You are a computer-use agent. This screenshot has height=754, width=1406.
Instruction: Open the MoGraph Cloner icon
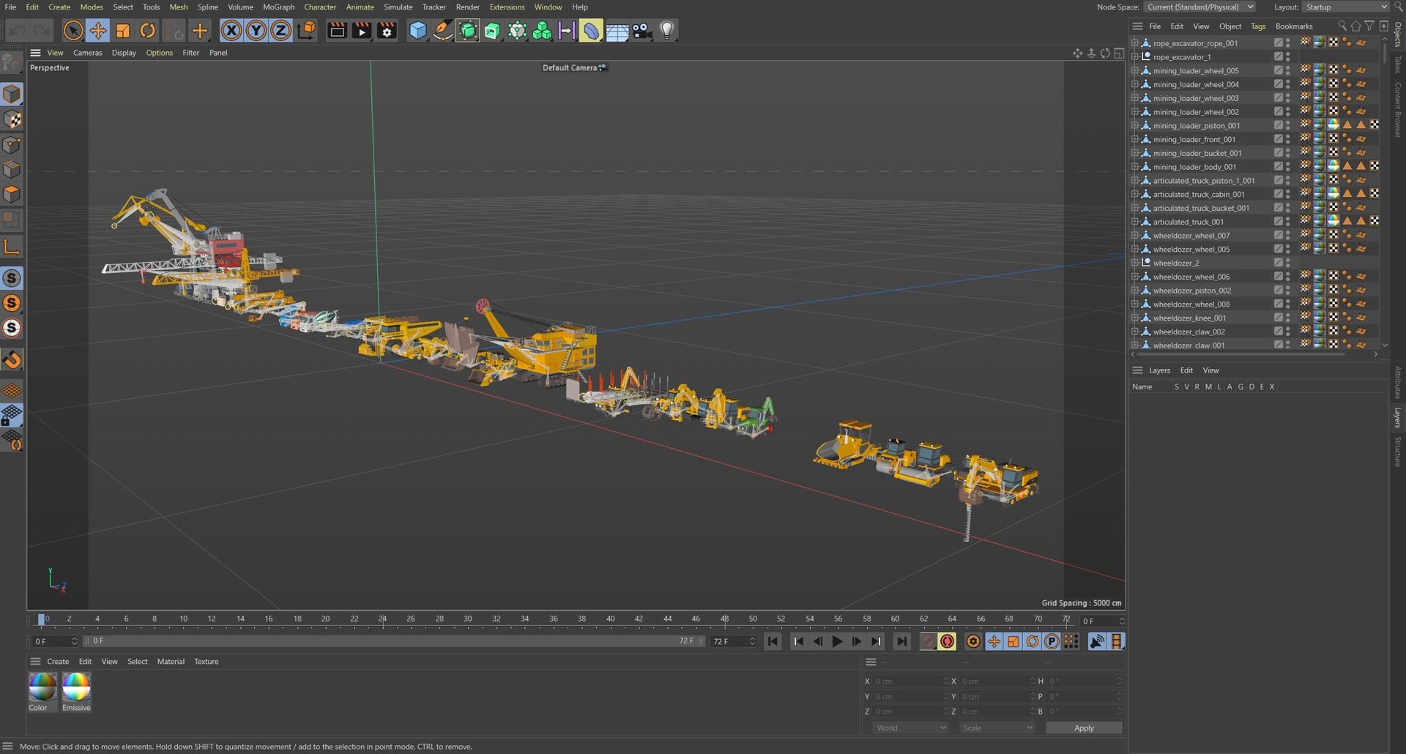click(542, 31)
